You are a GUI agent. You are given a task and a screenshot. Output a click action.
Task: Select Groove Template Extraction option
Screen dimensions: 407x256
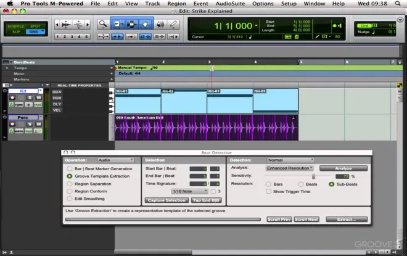pos(69,176)
